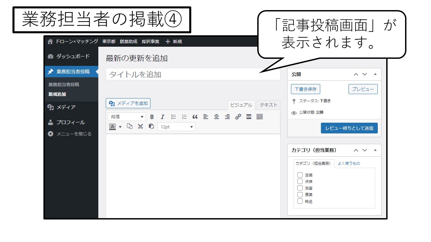
Task: Select the よく使うもの tab
Action: [349, 163]
